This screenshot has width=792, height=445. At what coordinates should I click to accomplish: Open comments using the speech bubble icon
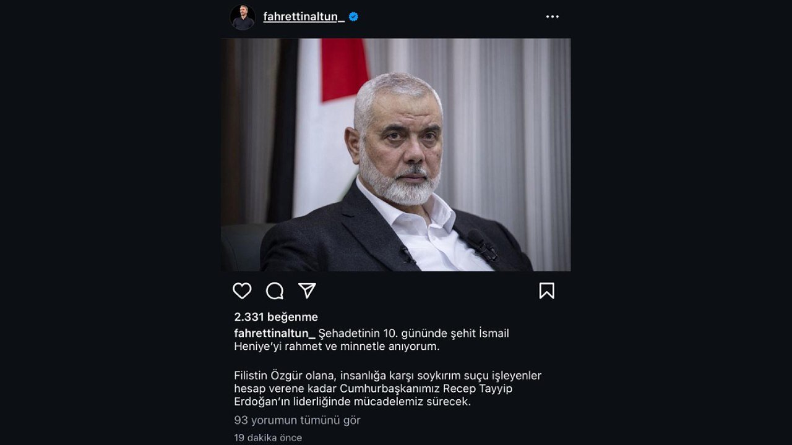tap(275, 290)
